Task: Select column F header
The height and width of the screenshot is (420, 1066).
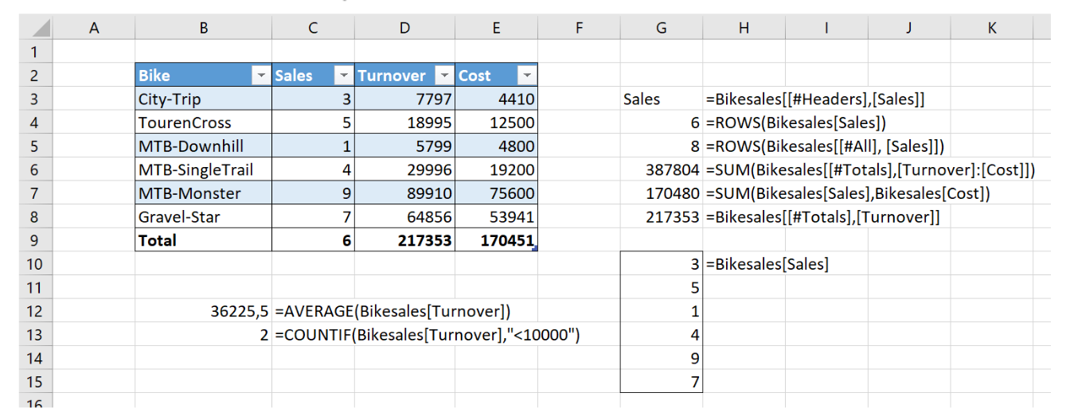Action: [579, 29]
